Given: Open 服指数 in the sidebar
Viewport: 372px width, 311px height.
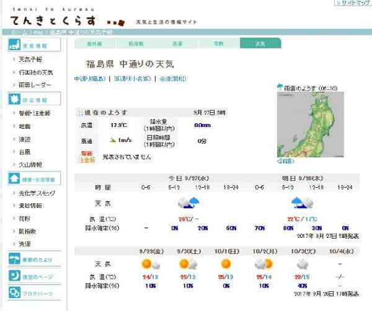Looking at the screenshot, I should click(x=27, y=231).
